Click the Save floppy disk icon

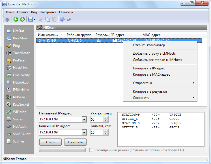31,19
